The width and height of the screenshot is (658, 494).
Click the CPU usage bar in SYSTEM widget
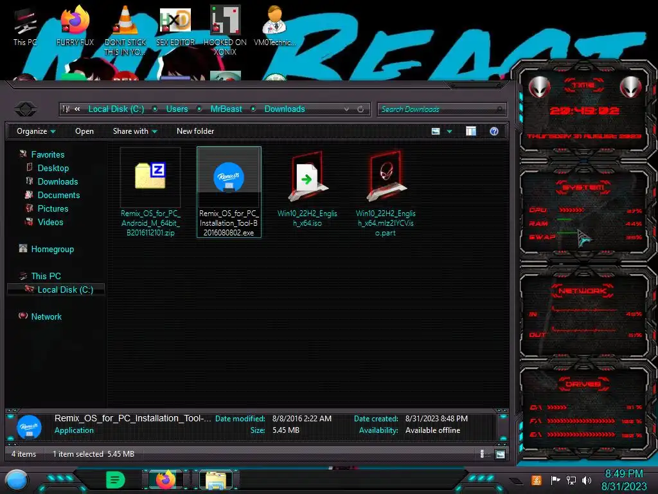(571, 210)
